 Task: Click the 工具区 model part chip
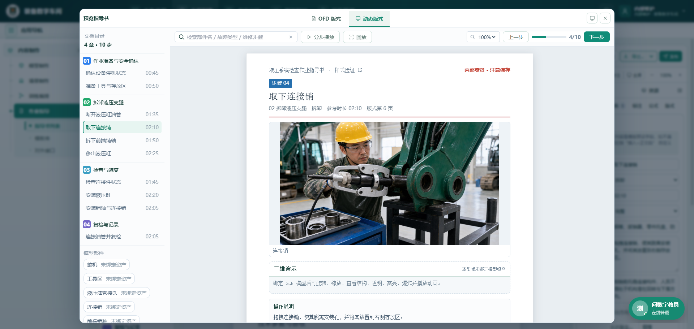pos(109,279)
